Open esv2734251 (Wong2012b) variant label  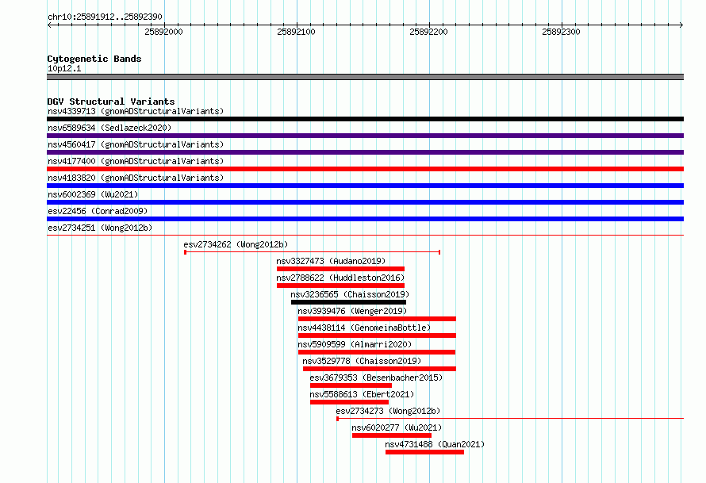(100, 228)
